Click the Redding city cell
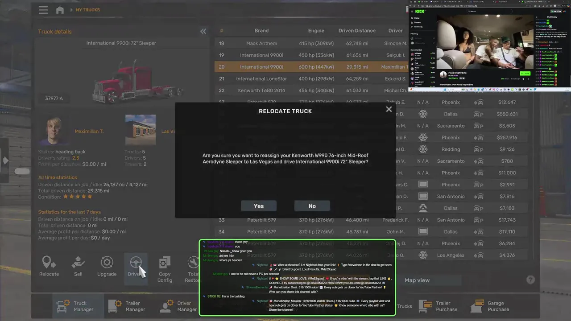 coord(451,149)
